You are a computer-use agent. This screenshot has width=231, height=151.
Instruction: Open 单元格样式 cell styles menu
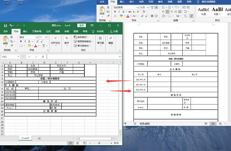click(x=82, y=46)
